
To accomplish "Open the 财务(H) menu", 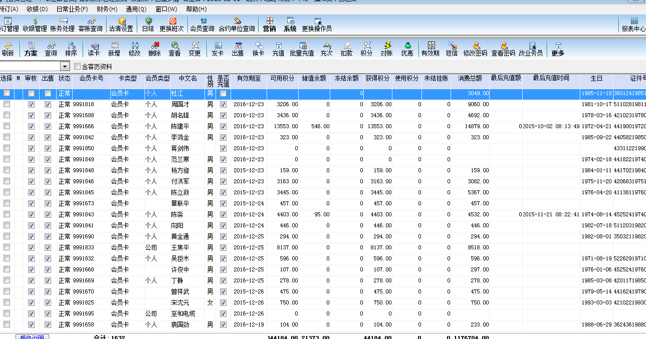I will click(x=107, y=9).
